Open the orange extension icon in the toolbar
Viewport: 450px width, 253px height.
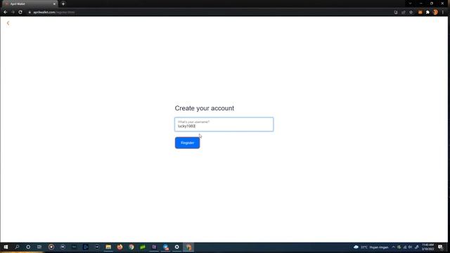pyautogui.click(x=420, y=13)
